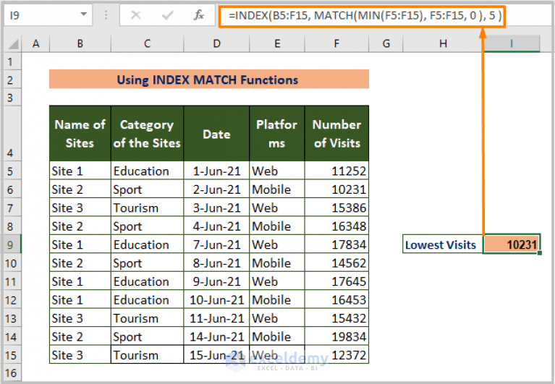Select date cell 2-Jun-21
555x384 pixels.
216,189
